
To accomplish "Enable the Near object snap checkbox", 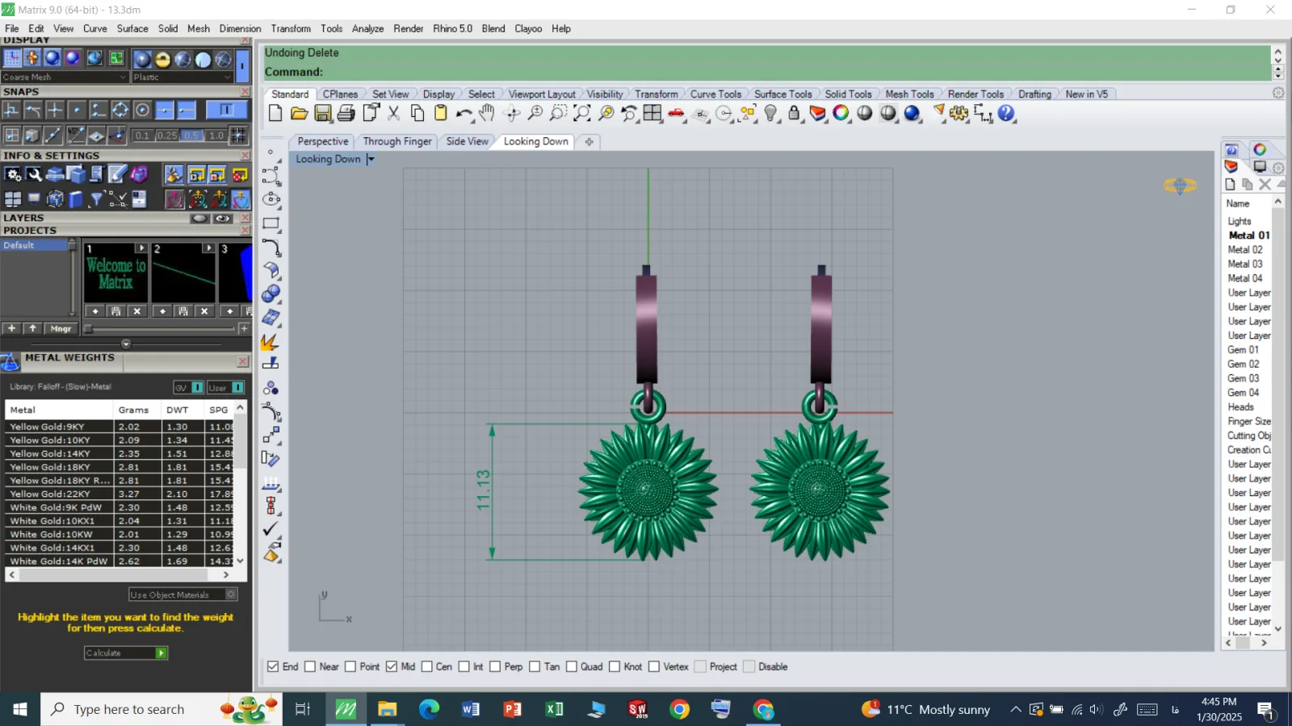I will pyautogui.click(x=310, y=666).
